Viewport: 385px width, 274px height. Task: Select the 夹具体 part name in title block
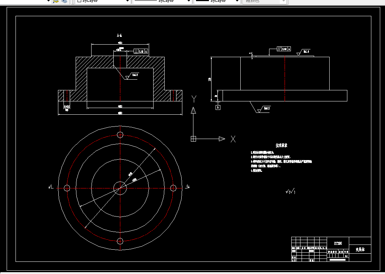pos(360,249)
